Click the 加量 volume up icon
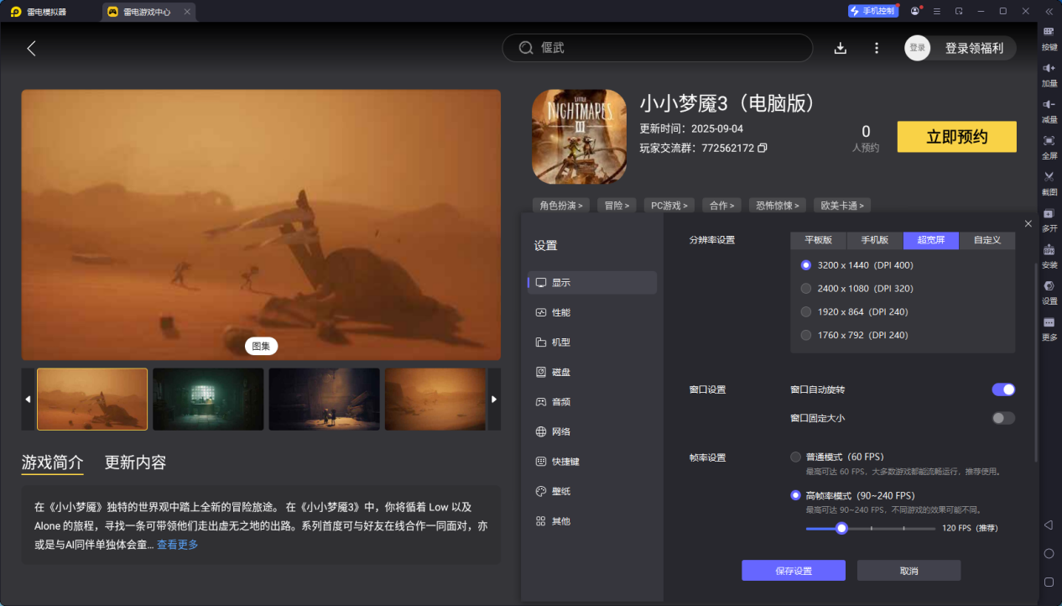Image resolution: width=1062 pixels, height=606 pixels. click(1049, 67)
